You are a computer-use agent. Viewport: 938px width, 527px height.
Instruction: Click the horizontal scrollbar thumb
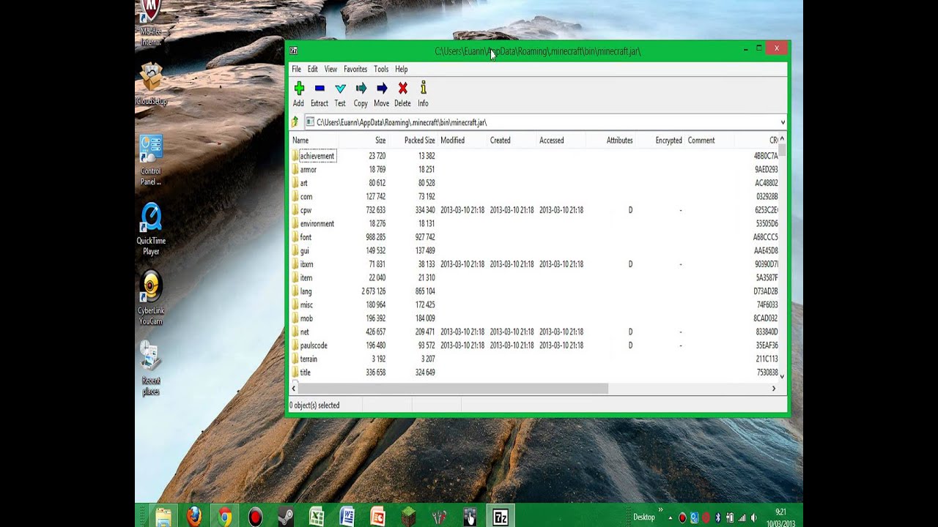(x=454, y=389)
